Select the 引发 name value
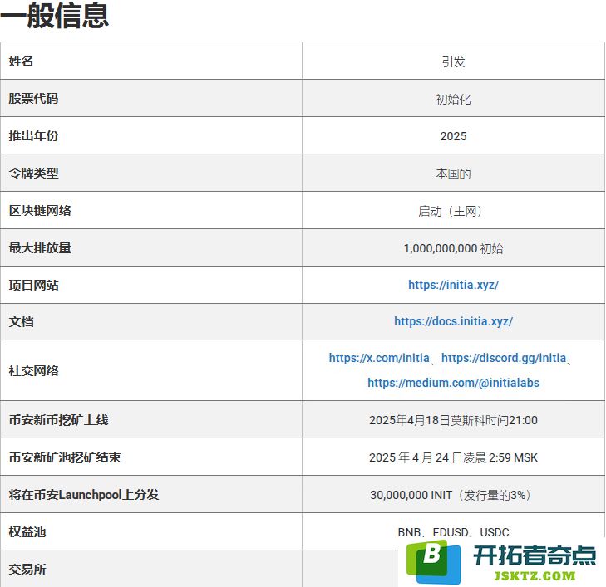 coord(453,61)
